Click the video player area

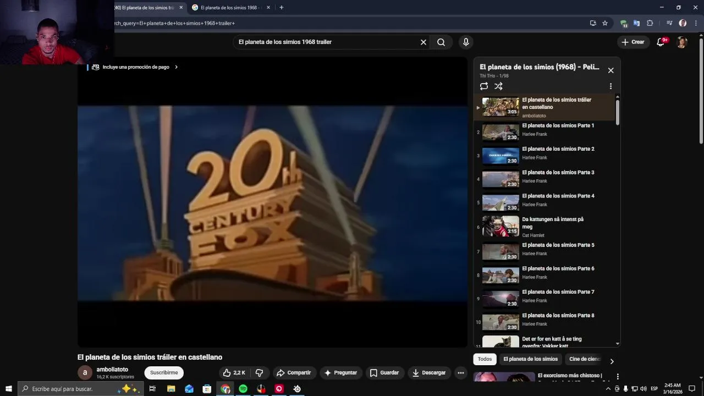pos(272,202)
